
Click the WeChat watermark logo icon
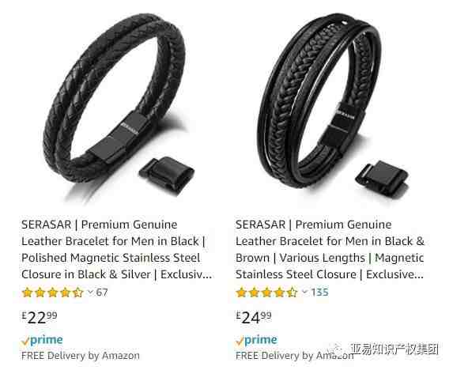pyautogui.click(x=338, y=349)
